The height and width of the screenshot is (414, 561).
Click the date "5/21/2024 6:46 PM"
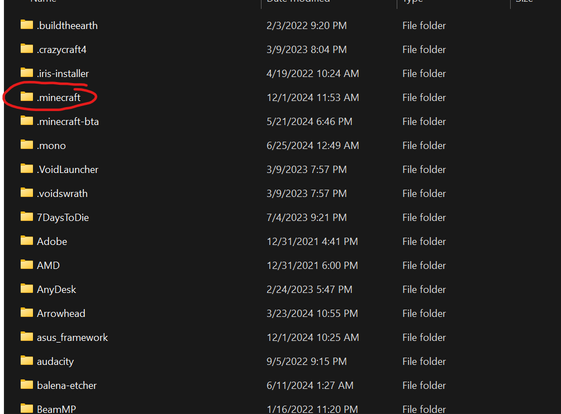tap(310, 122)
